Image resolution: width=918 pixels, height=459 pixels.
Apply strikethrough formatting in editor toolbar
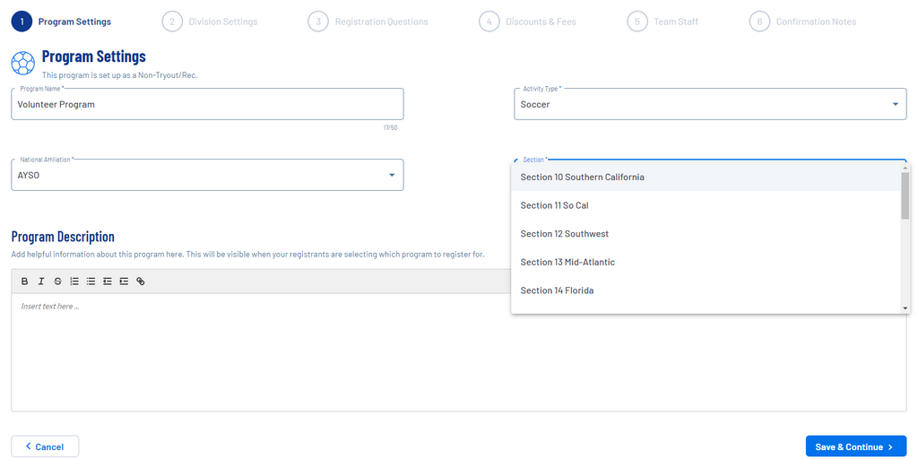57,281
